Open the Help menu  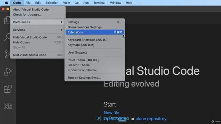coord(129,3)
